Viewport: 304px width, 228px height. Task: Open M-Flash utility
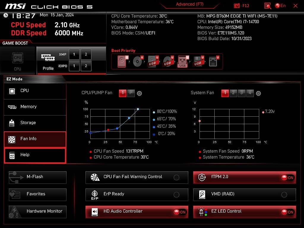(x=38, y=178)
